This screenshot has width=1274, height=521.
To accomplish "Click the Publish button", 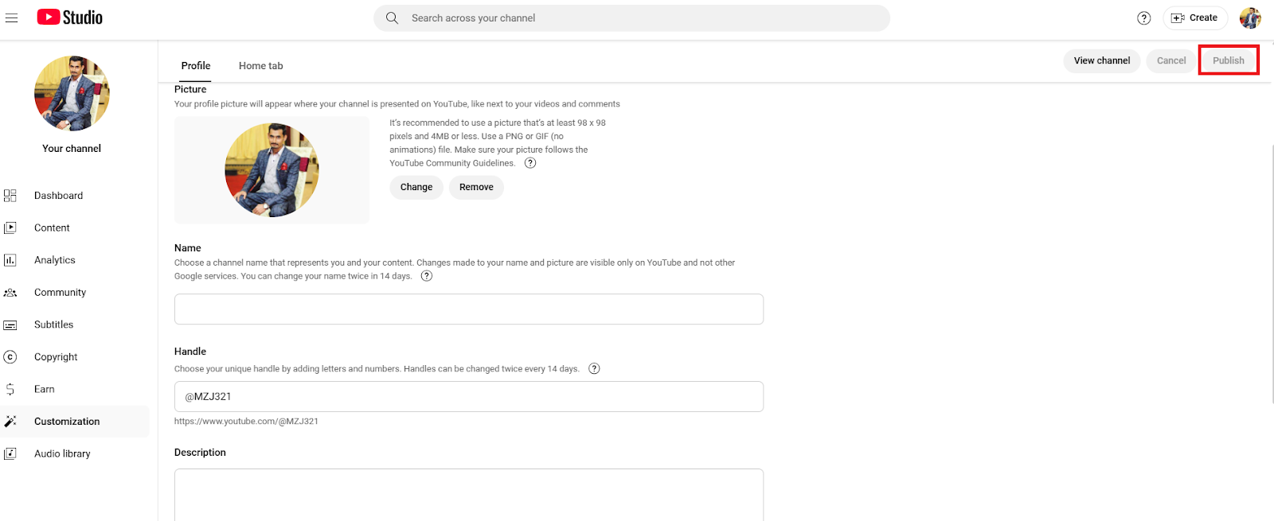I will tap(1228, 60).
